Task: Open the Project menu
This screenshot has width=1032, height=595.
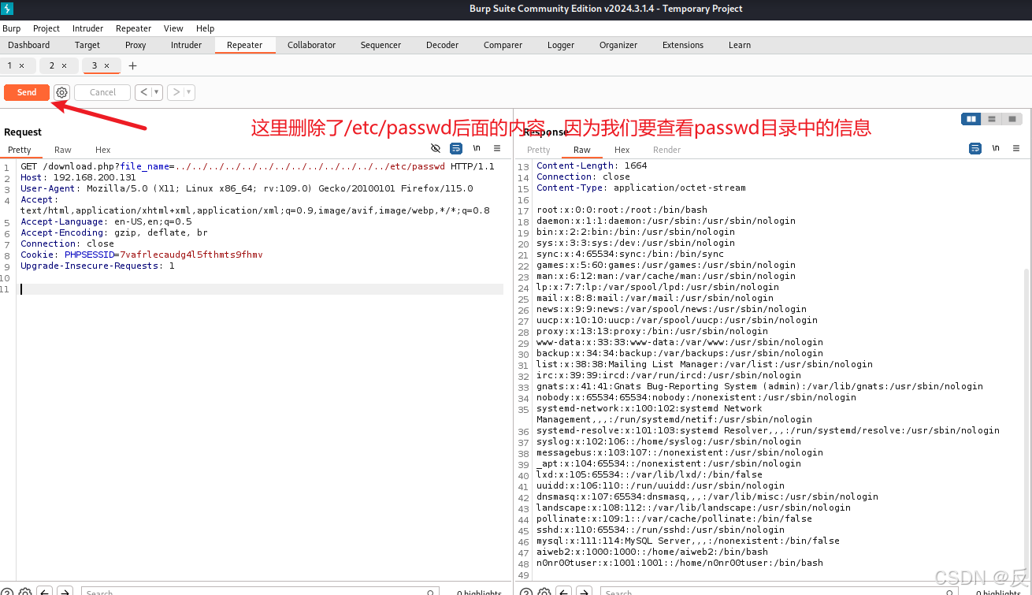Action: click(46, 28)
